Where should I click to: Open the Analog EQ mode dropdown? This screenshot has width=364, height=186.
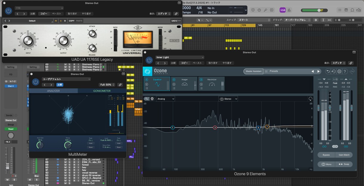(166, 99)
